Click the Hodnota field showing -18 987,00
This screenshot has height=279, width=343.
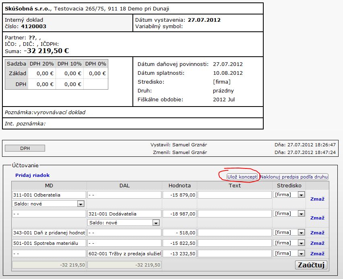[x=180, y=214]
